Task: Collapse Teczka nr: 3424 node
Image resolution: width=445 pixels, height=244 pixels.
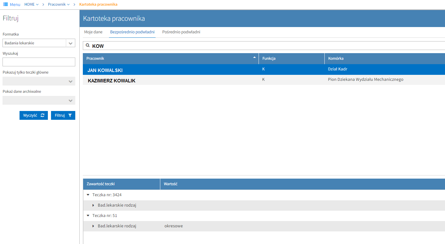Action: pos(88,195)
